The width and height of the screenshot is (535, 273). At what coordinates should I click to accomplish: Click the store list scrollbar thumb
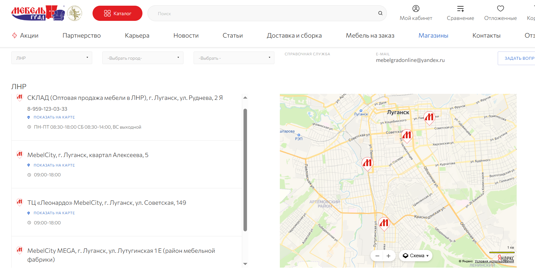(x=245, y=170)
